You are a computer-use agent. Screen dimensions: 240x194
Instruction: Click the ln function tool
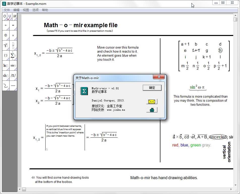click(x=6, y=66)
